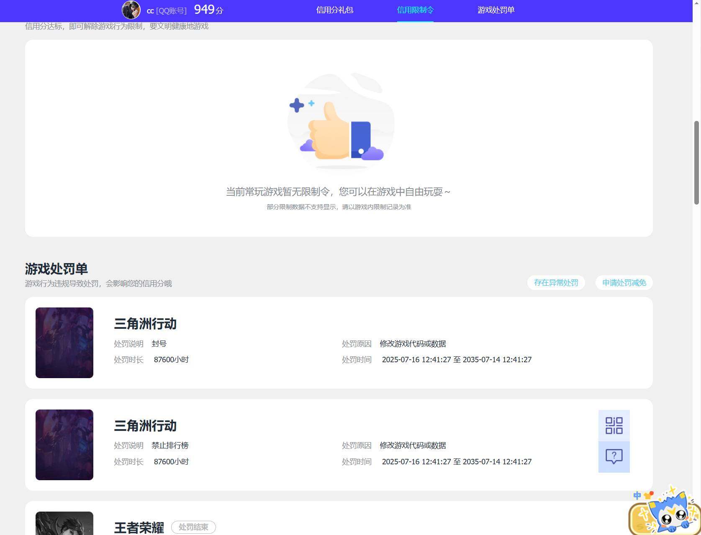The image size is (701, 535).
Task: Switch to the 信用分礼包 tab
Action: tap(335, 10)
